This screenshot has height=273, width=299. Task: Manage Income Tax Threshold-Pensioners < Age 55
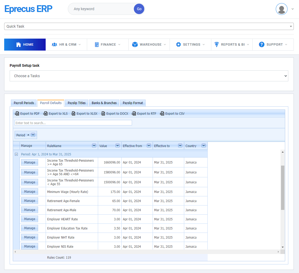tap(29, 182)
